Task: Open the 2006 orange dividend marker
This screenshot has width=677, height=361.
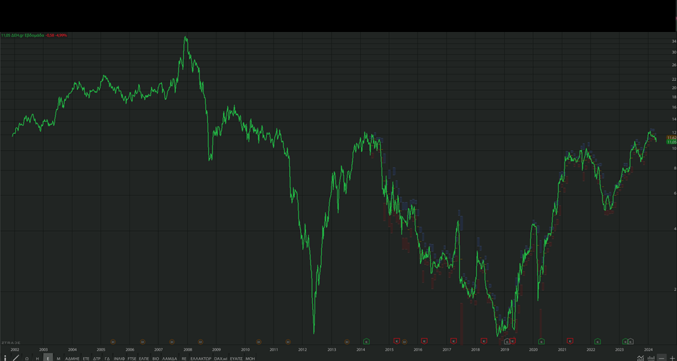Action: coord(143,341)
